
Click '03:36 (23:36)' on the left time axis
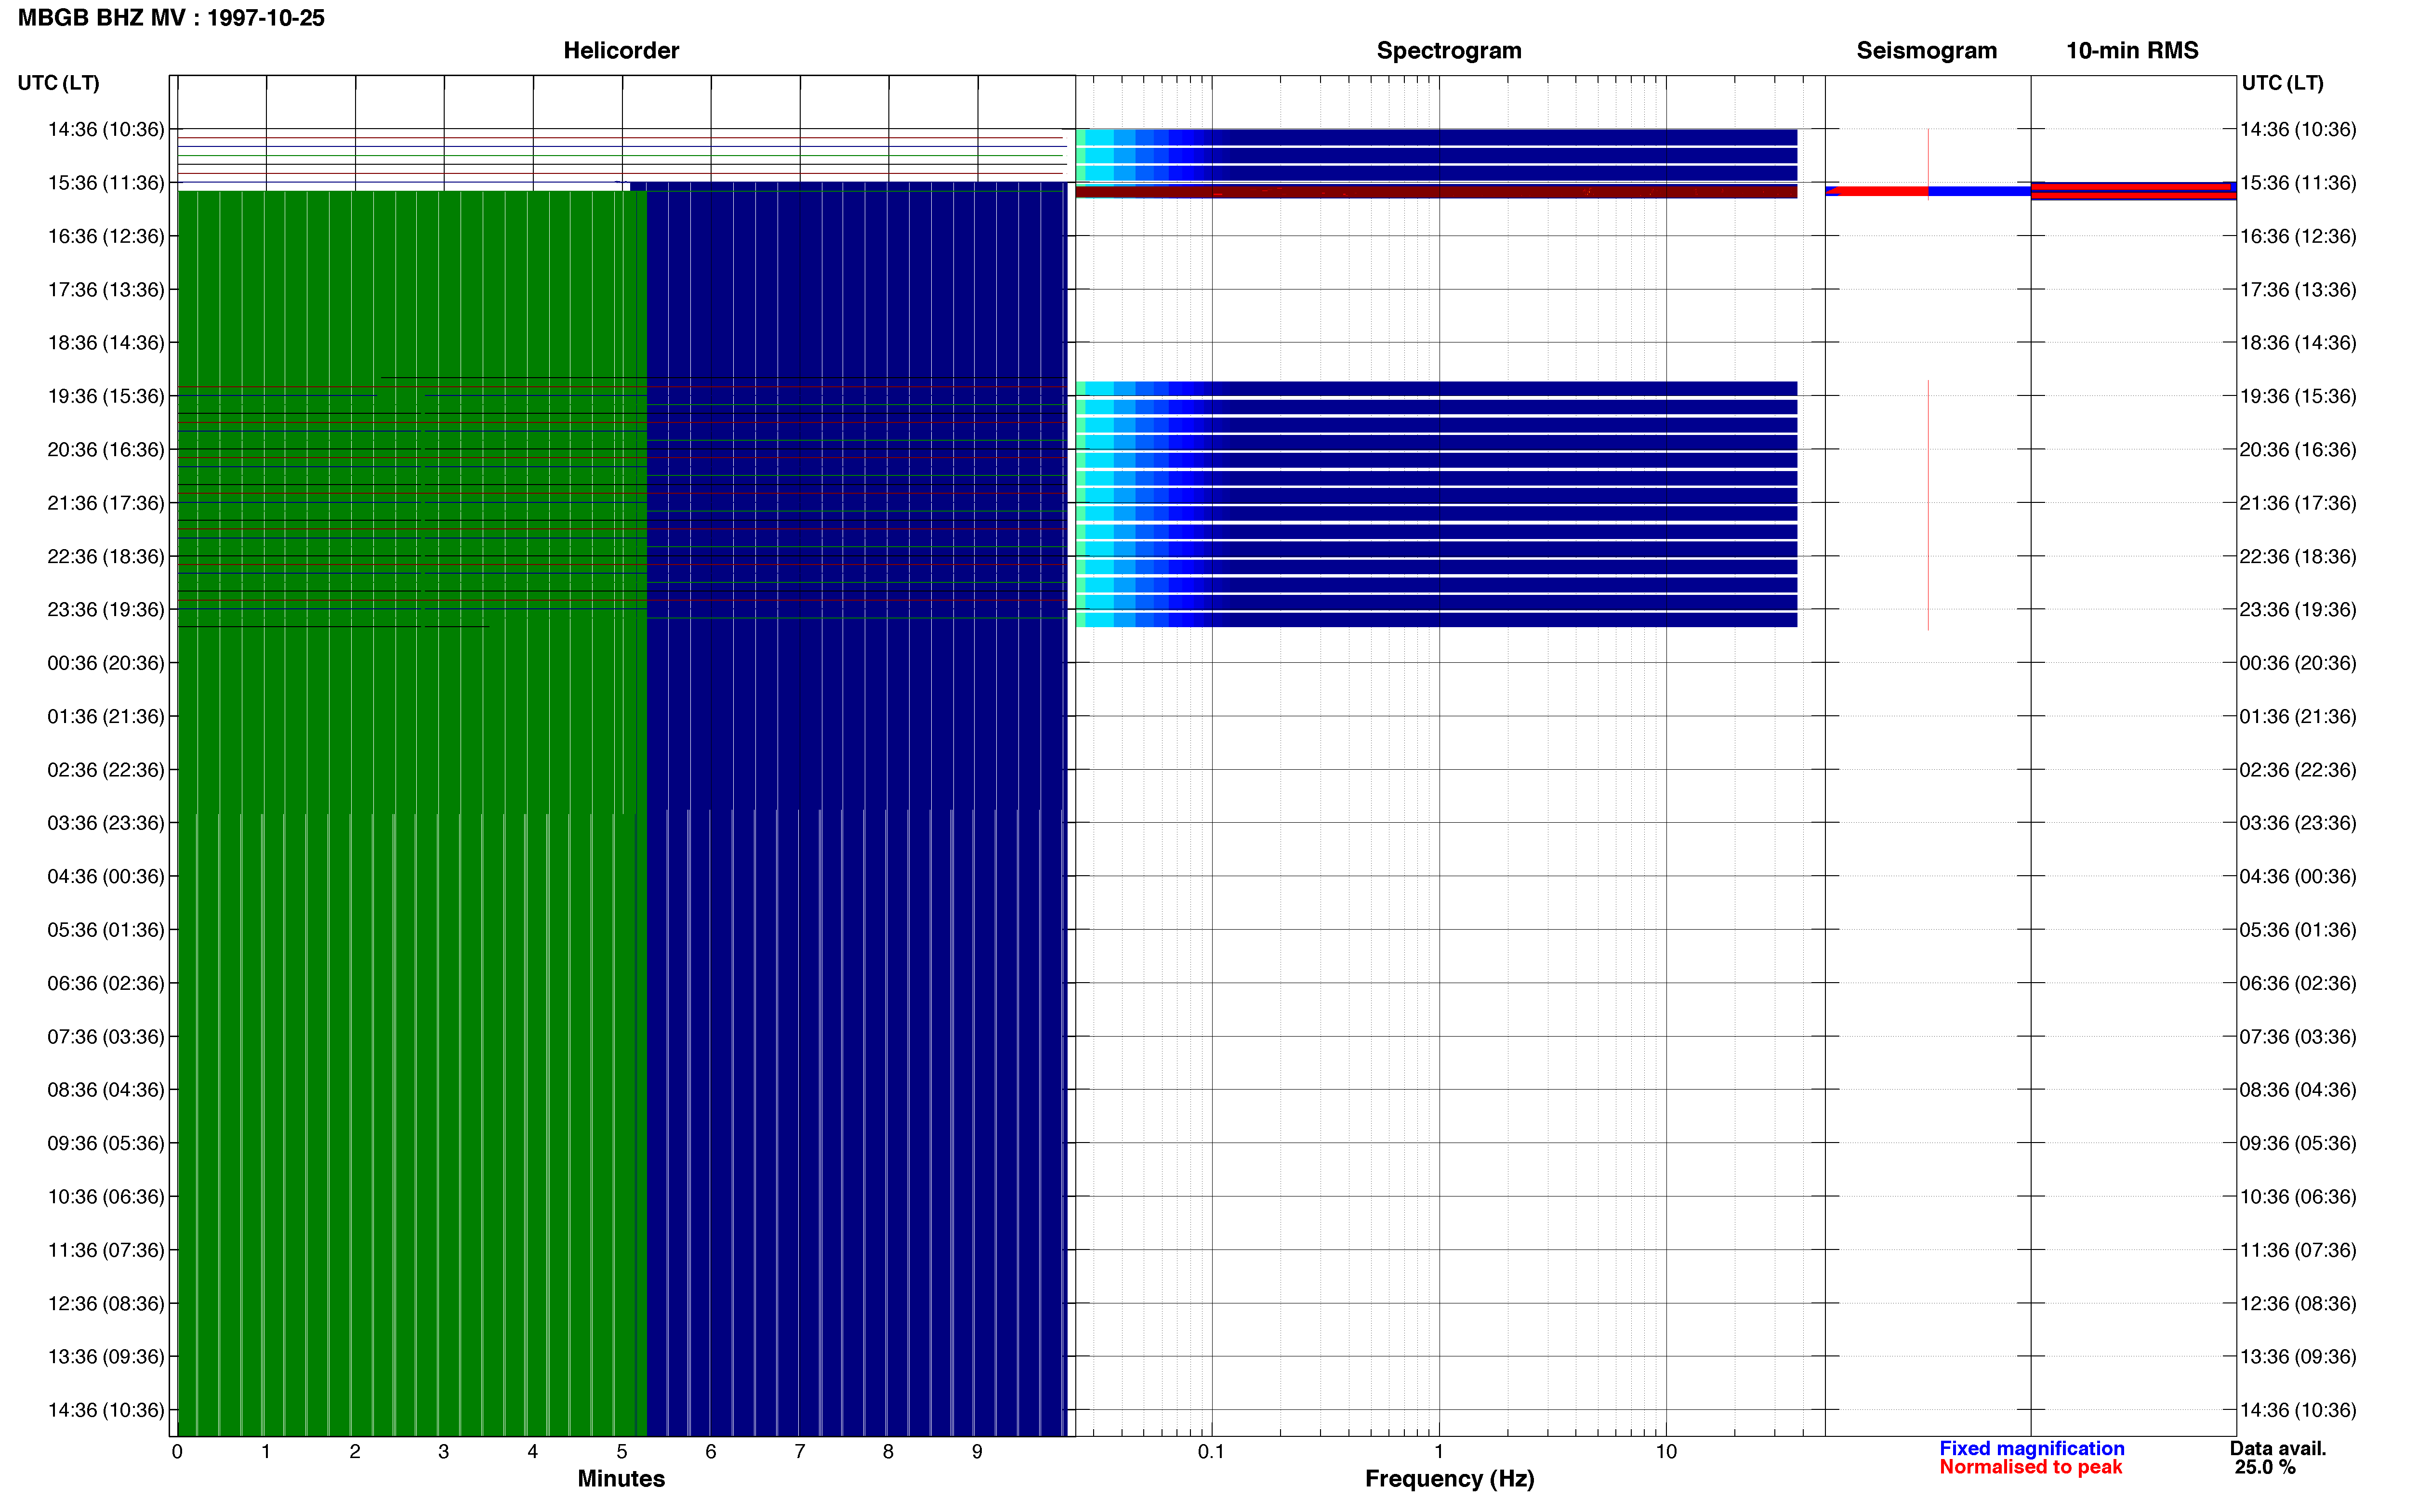pyautogui.click(x=106, y=823)
